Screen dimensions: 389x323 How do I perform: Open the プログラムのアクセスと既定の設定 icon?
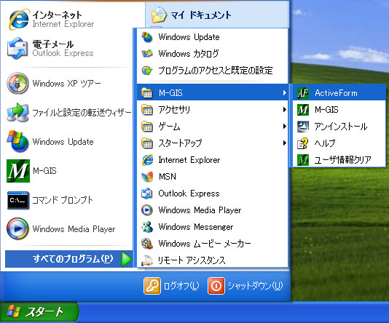pyautogui.click(x=147, y=71)
